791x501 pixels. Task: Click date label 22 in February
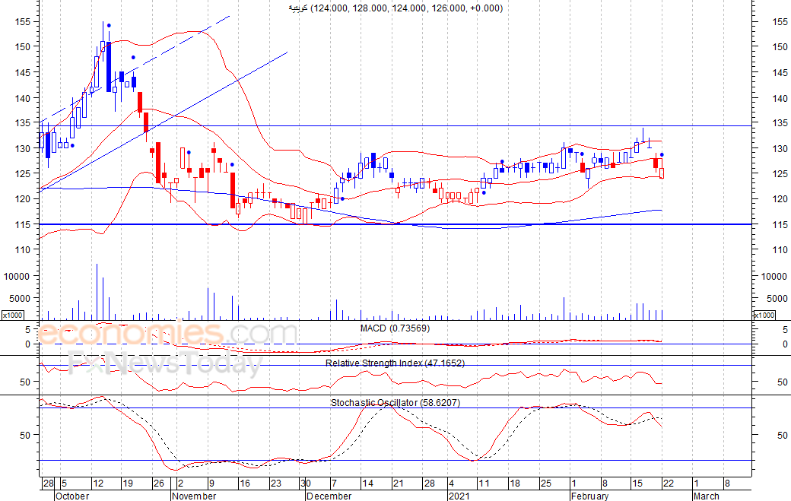click(669, 484)
